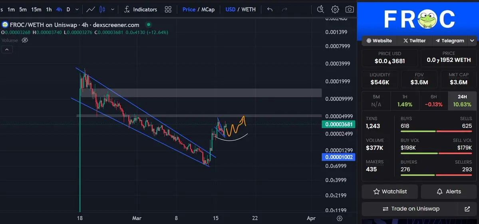Select the 24H stats tab

coord(462,101)
